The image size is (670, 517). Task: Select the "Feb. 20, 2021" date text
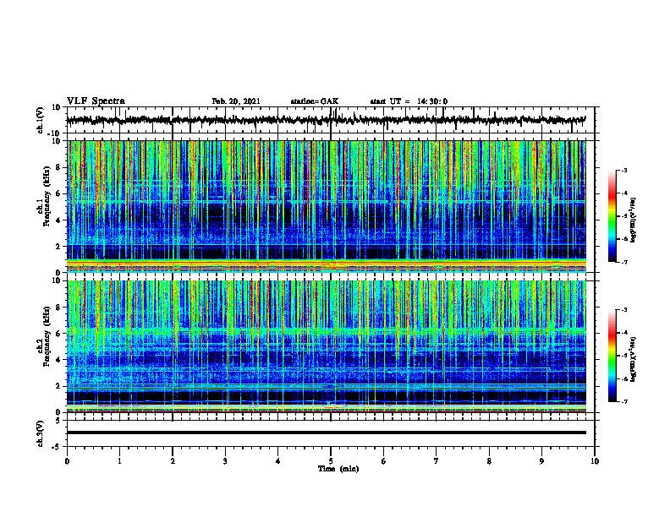(236, 101)
